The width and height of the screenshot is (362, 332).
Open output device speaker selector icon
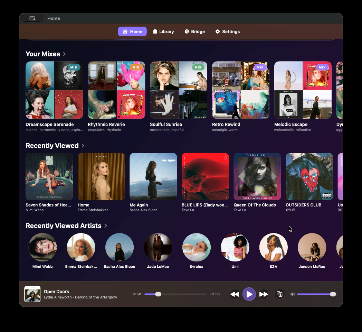point(279,294)
